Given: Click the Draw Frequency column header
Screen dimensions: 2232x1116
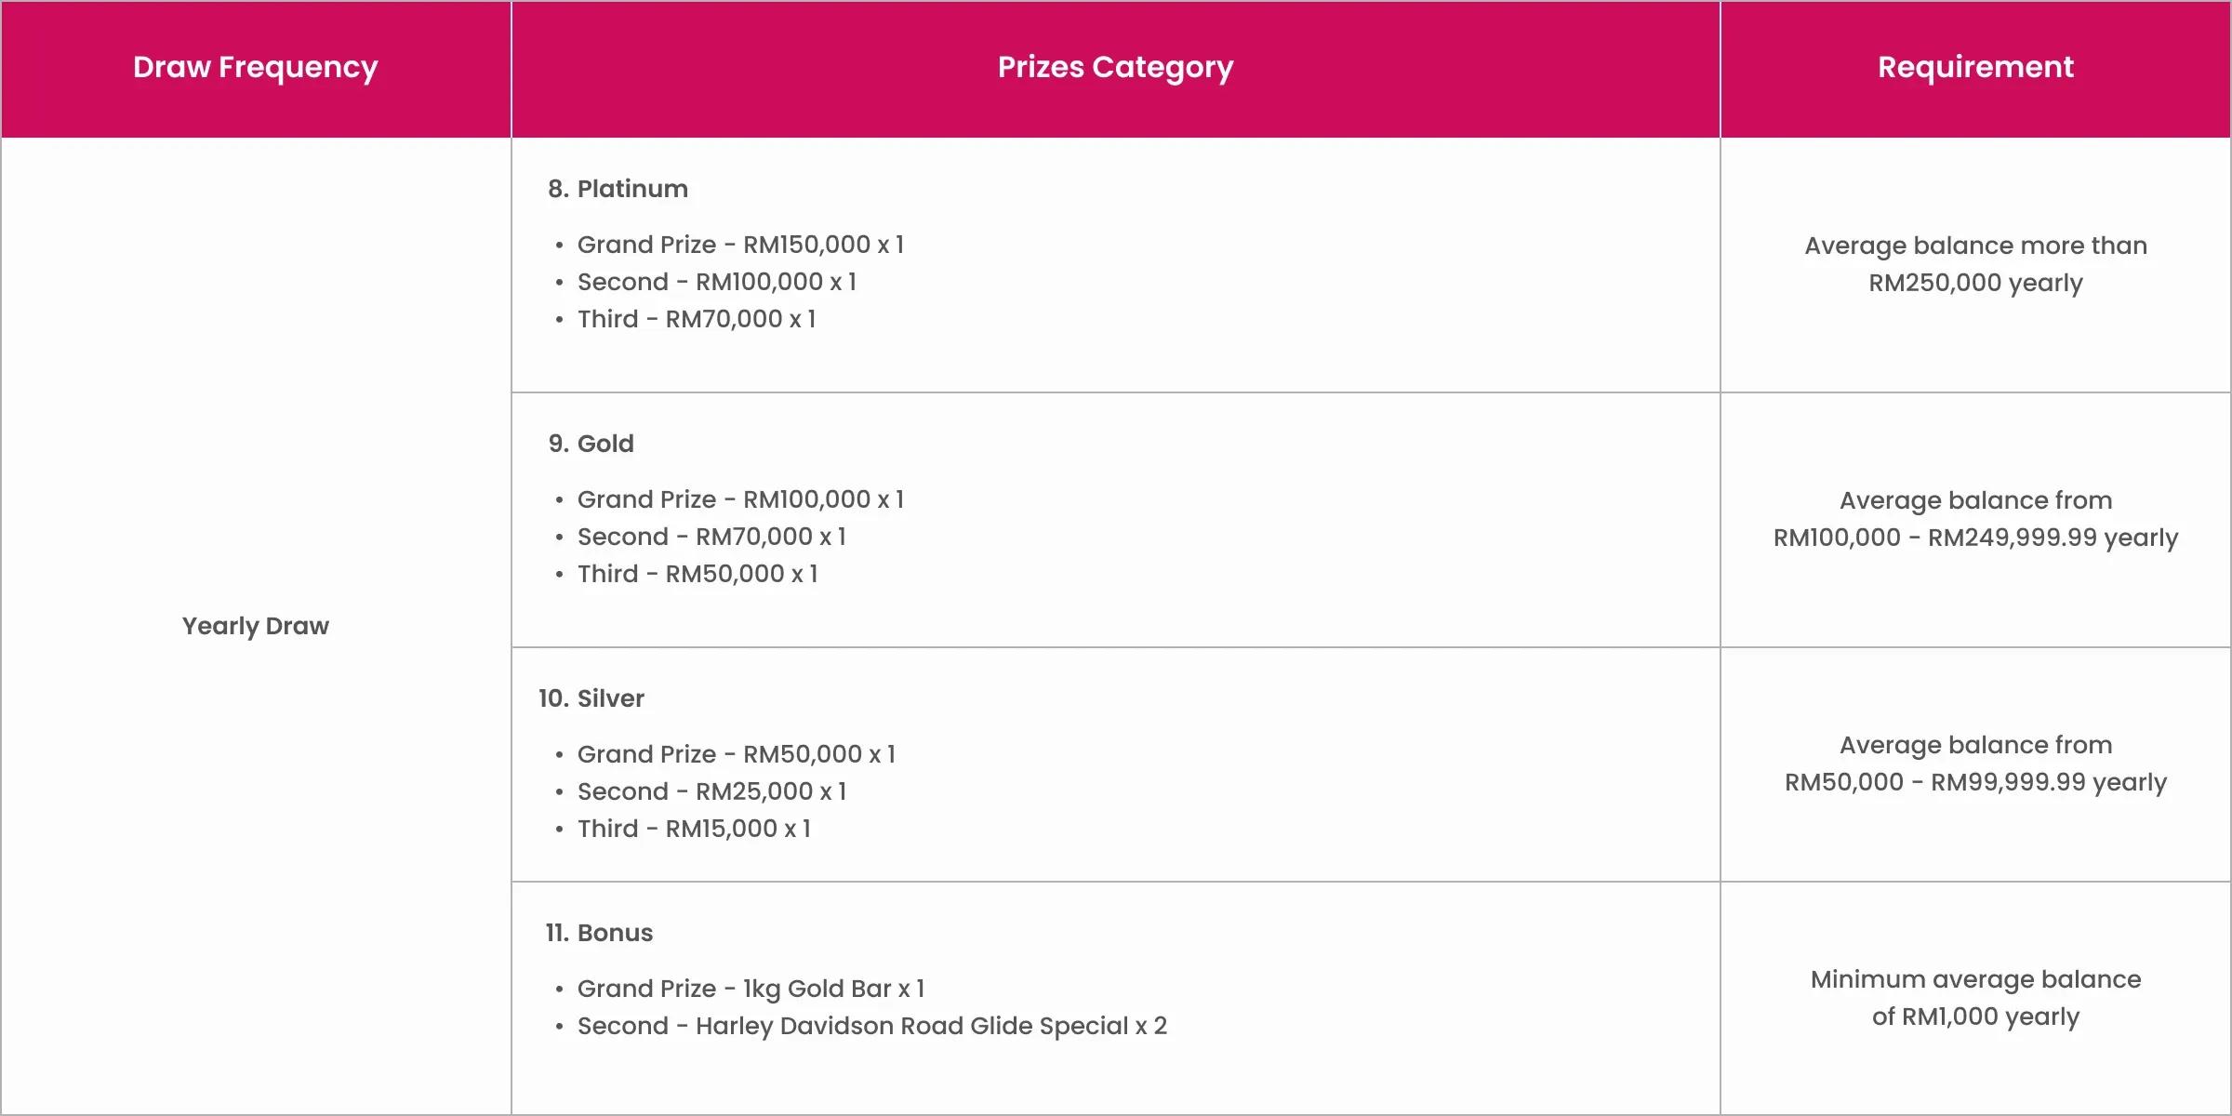Looking at the screenshot, I should tap(256, 67).
